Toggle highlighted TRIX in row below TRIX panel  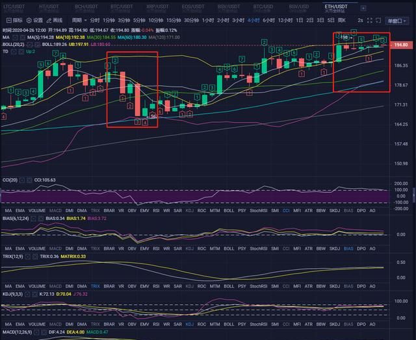click(x=96, y=287)
